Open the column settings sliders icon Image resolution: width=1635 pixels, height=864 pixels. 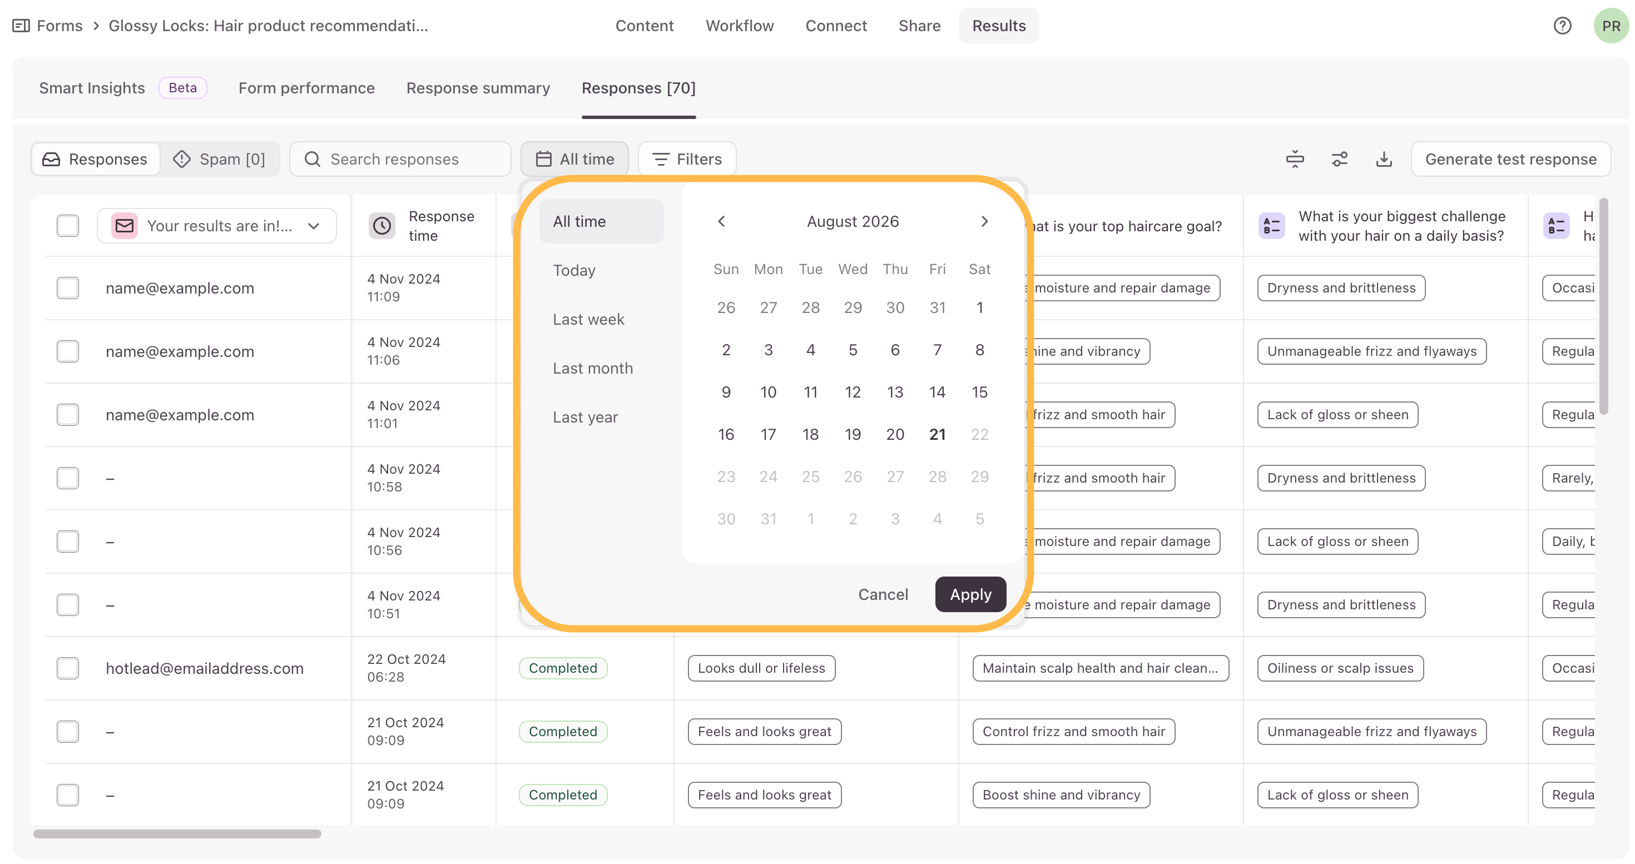pyautogui.click(x=1339, y=158)
